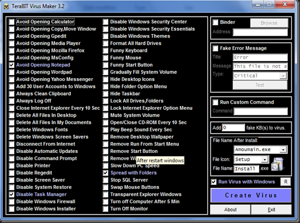Open the File Icon dropdown showing Setup
This screenshot has width=300, height=223.
[265, 159]
